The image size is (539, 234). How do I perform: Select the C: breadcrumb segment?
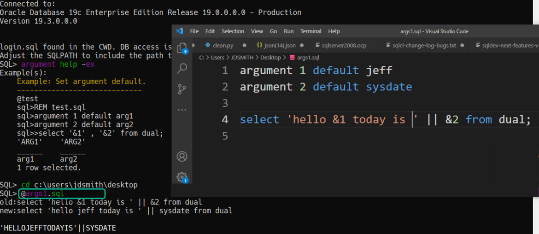tap(201, 58)
